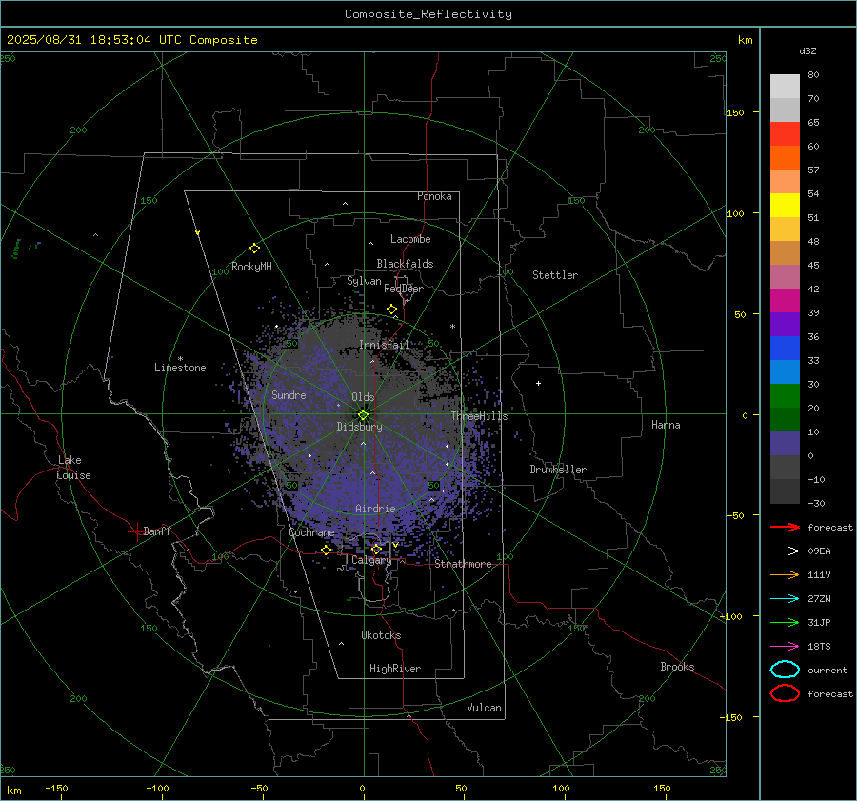
Task: Click the Sundre city label
Action: [x=289, y=394]
